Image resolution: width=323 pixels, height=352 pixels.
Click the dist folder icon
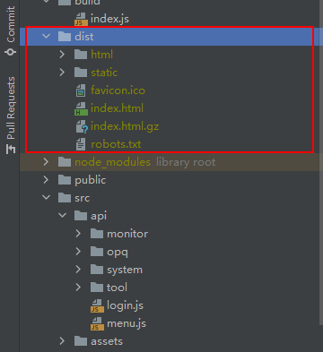65,37
